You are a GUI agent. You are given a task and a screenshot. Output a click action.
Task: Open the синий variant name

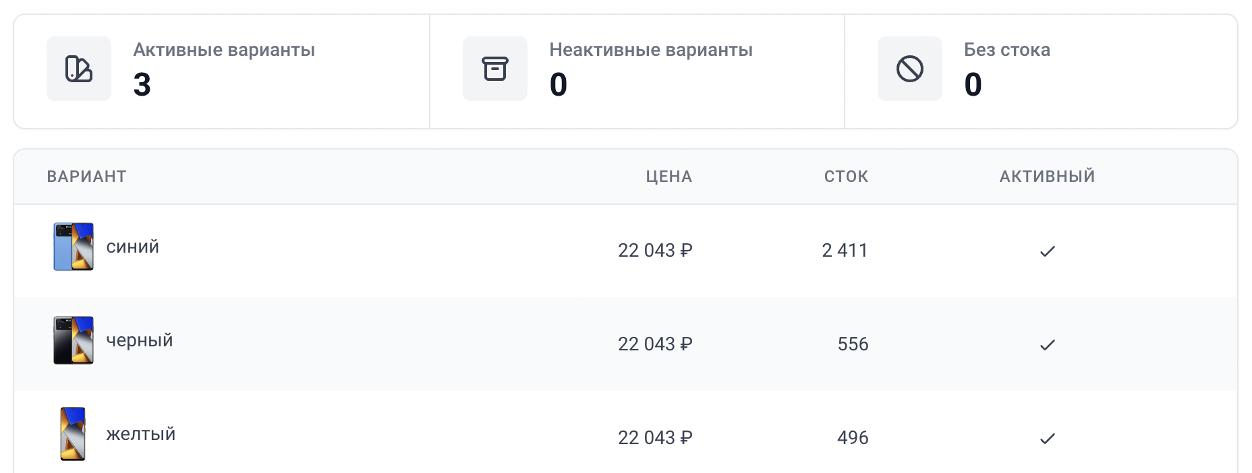(x=133, y=247)
